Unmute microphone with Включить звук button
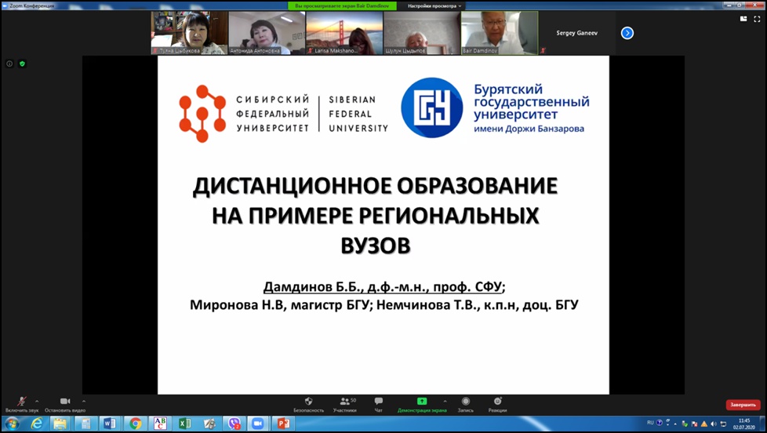This screenshot has width=767, height=433. (21, 403)
